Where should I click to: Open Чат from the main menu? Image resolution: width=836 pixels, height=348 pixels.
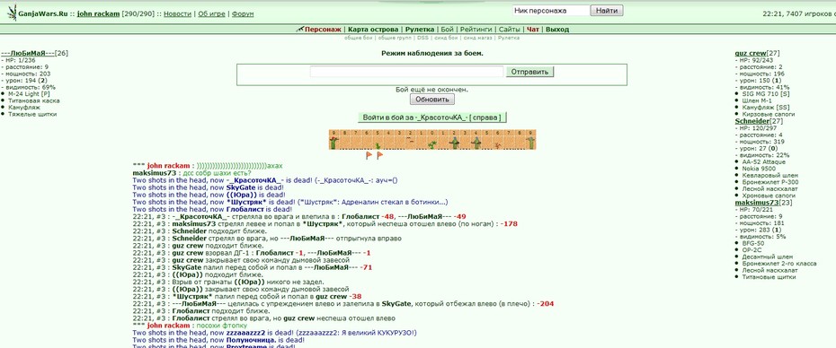pyautogui.click(x=533, y=30)
